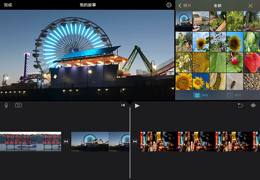Screen dimensions: 260x180
Task: Select the Public Market clip in timeline
Action: (30, 142)
